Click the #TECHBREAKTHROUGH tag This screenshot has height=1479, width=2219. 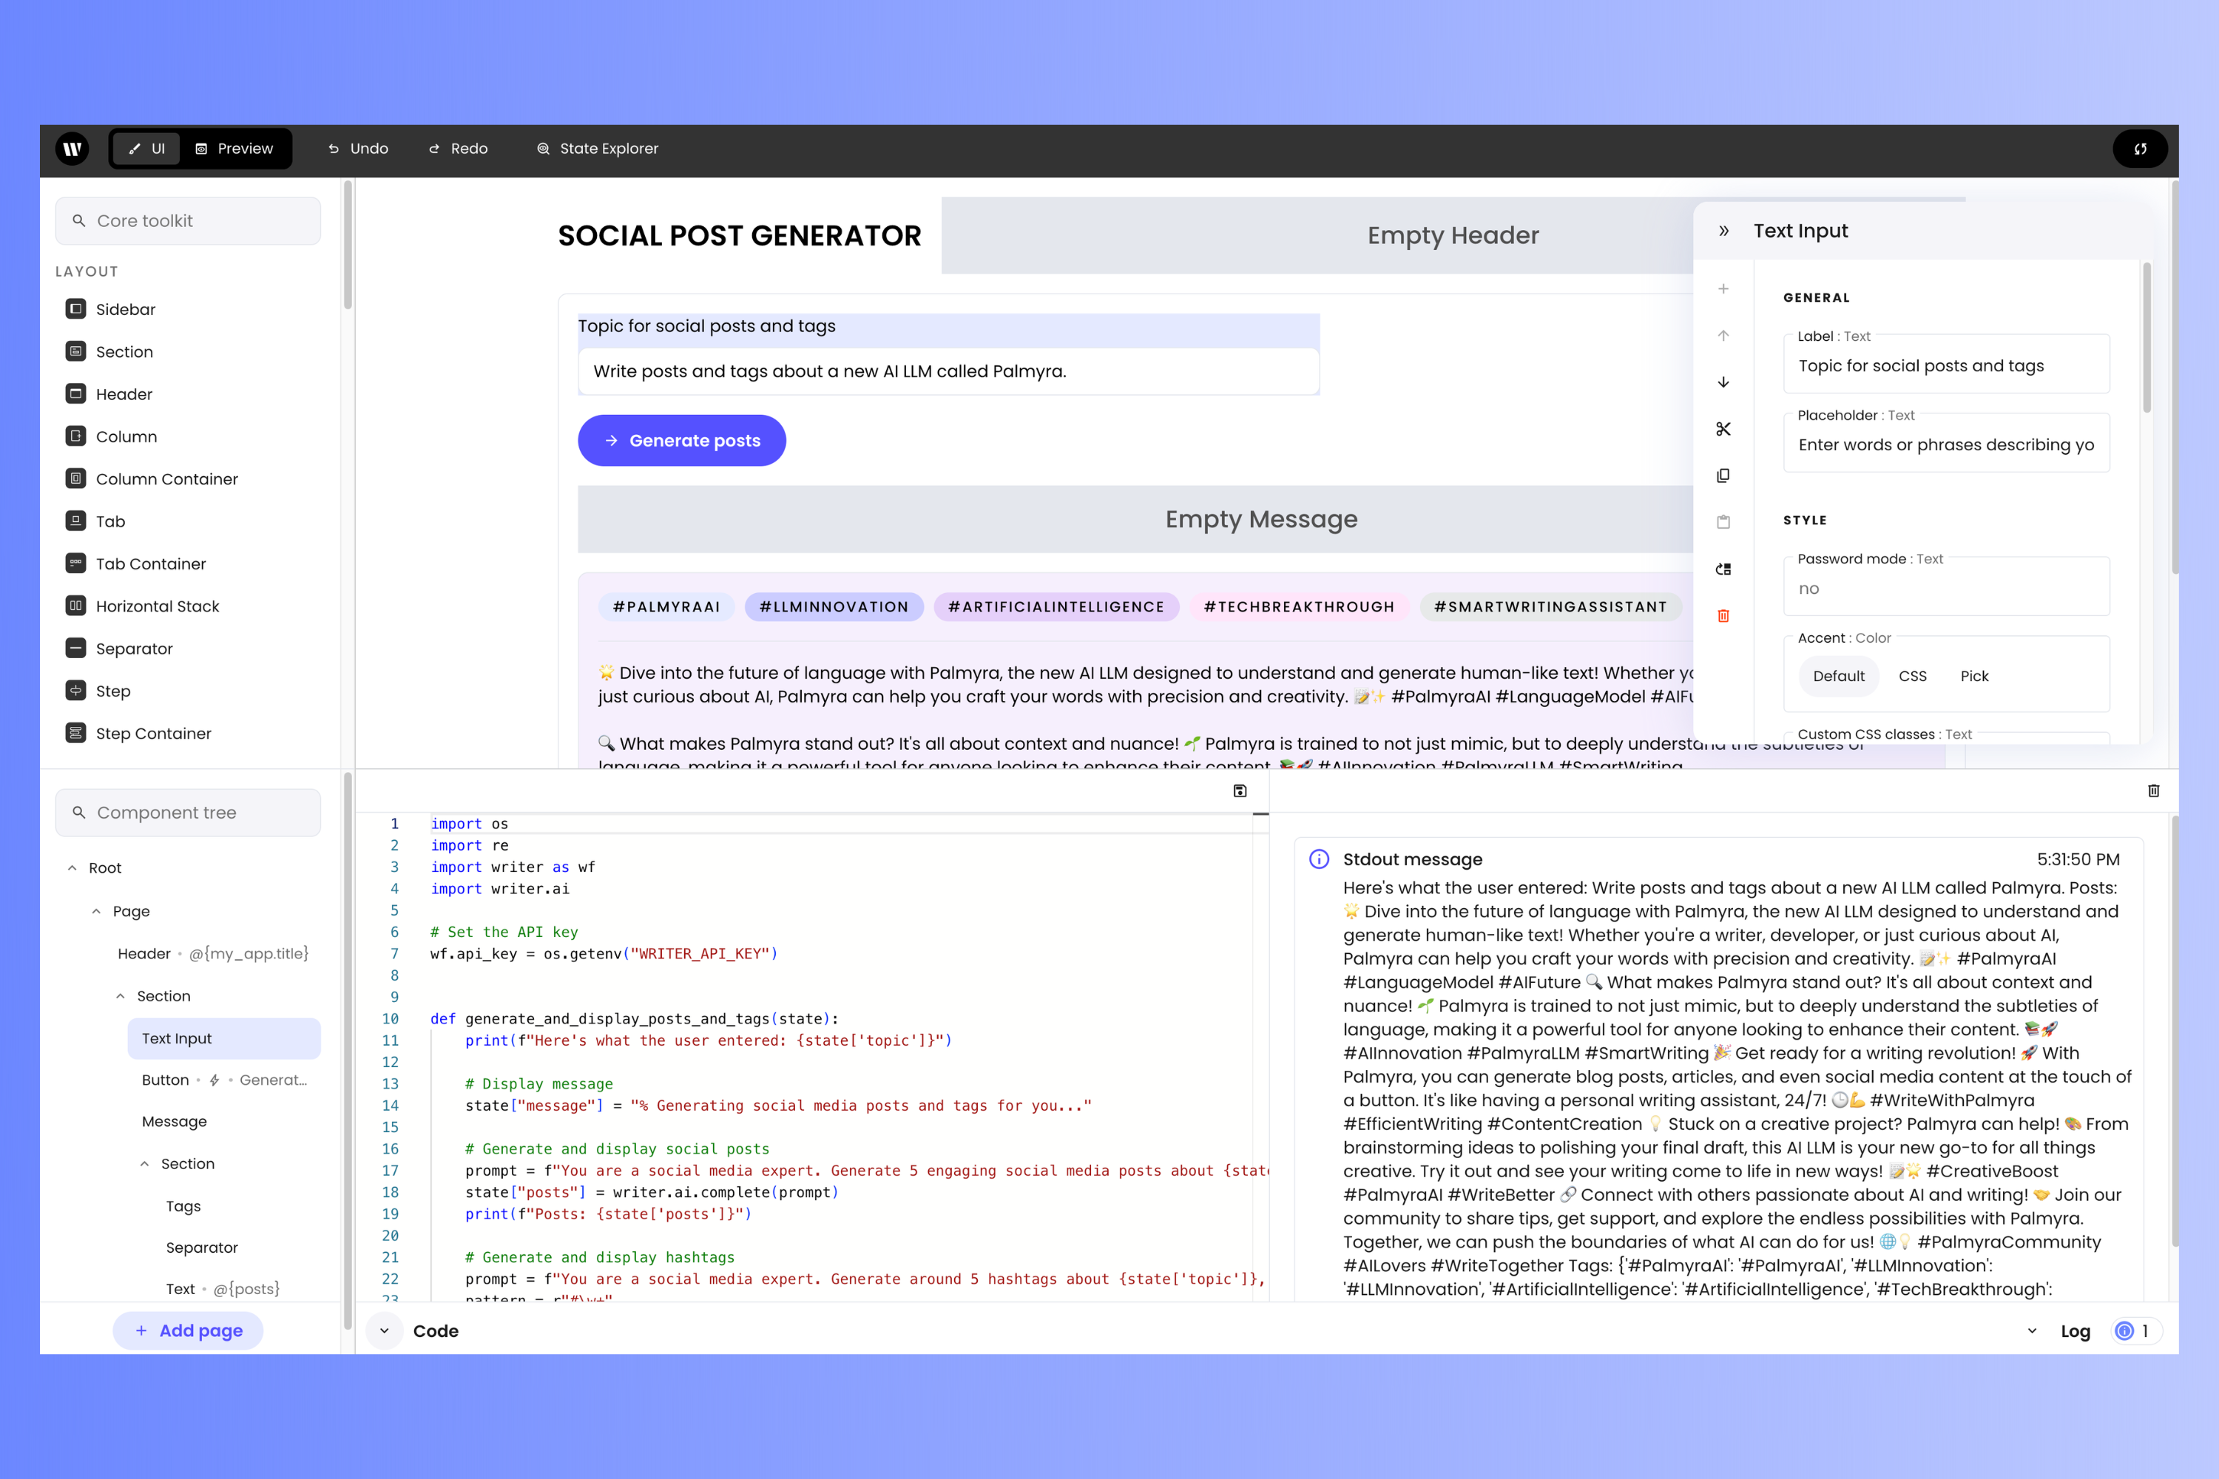point(1299,606)
